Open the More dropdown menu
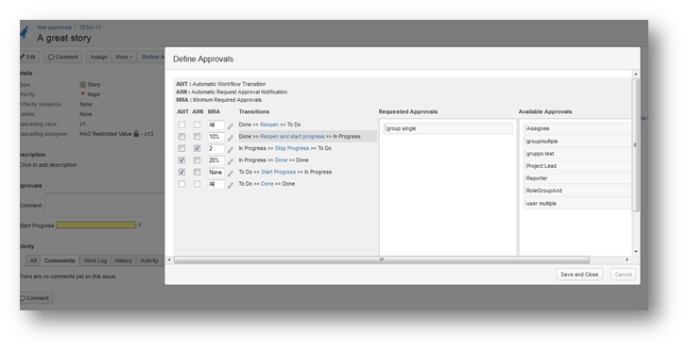This screenshot has width=688, height=350. point(124,57)
